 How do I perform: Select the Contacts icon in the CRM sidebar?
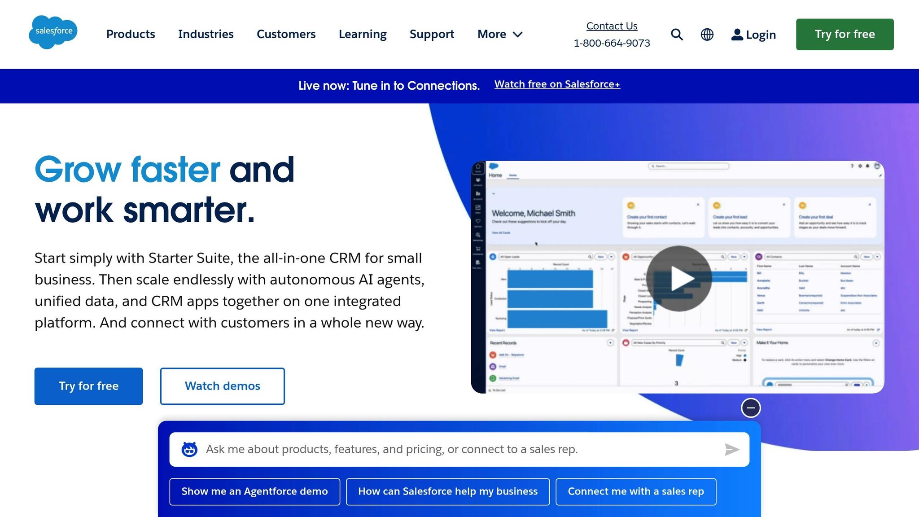477,180
